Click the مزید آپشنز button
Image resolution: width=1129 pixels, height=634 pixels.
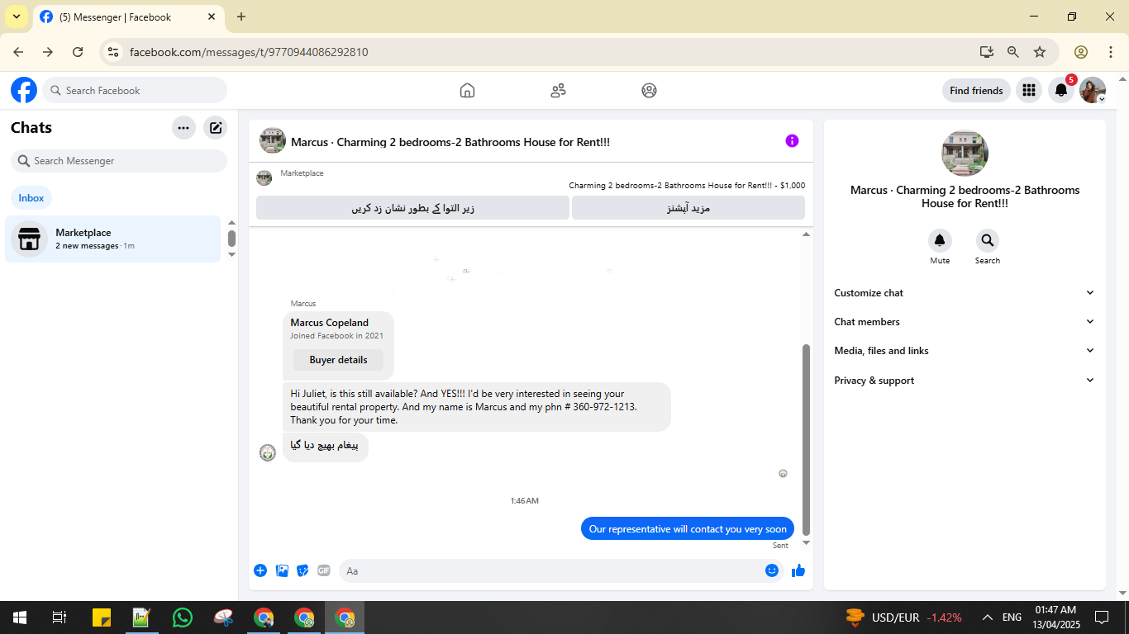click(x=688, y=208)
